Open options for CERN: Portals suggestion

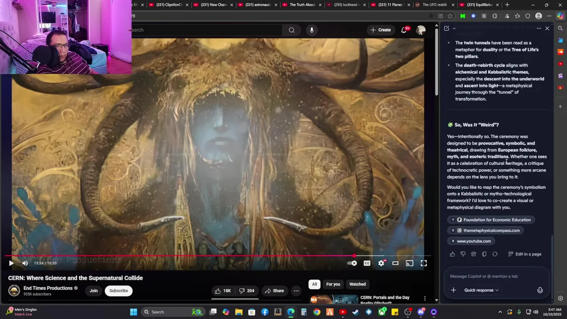coord(425,299)
